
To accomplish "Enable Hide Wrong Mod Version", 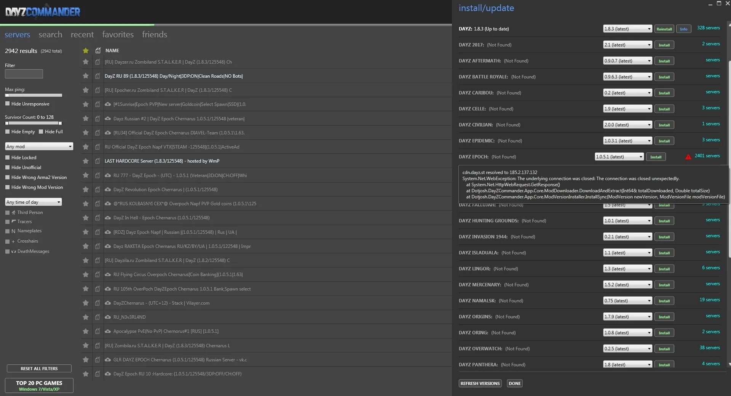I will (7, 187).
